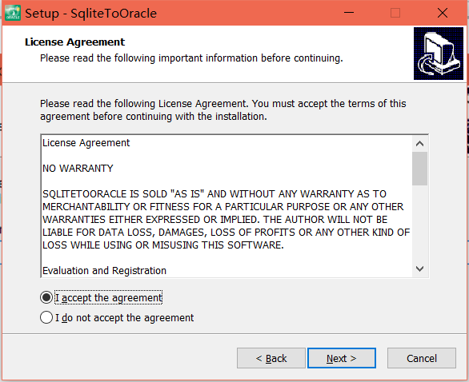469x382 pixels.
Task: Cancel the SqliteToOracle setup
Action: tap(422, 358)
